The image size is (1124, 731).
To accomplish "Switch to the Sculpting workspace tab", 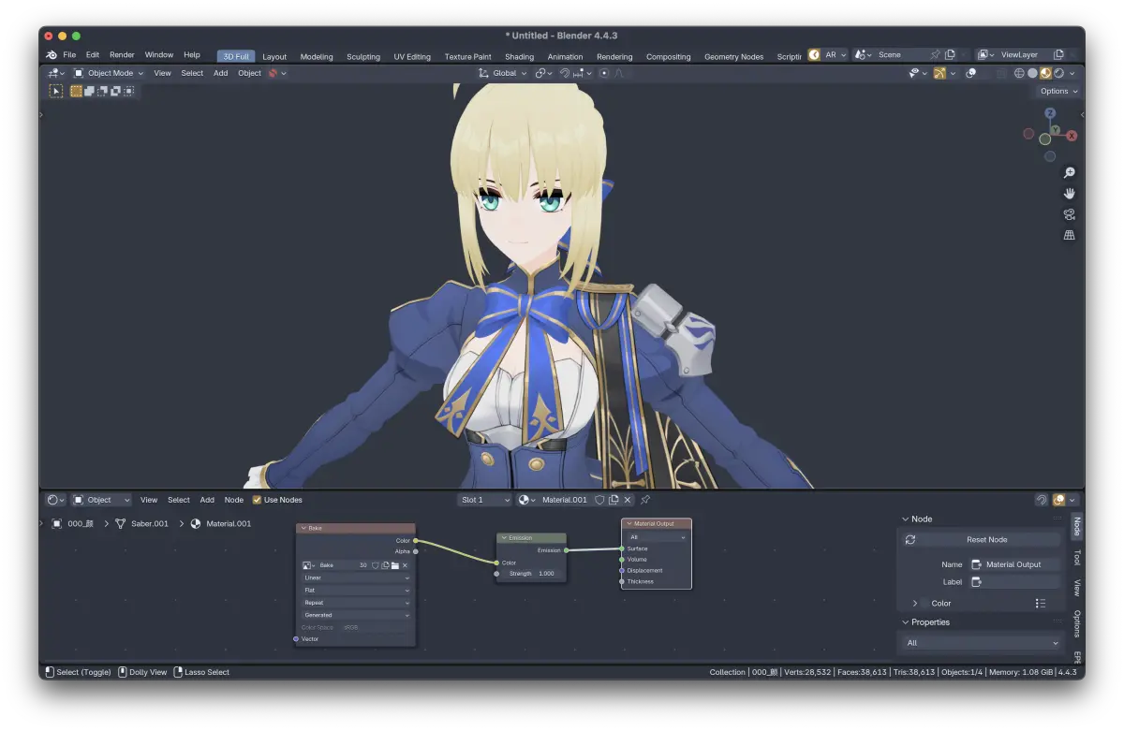I will pos(363,56).
